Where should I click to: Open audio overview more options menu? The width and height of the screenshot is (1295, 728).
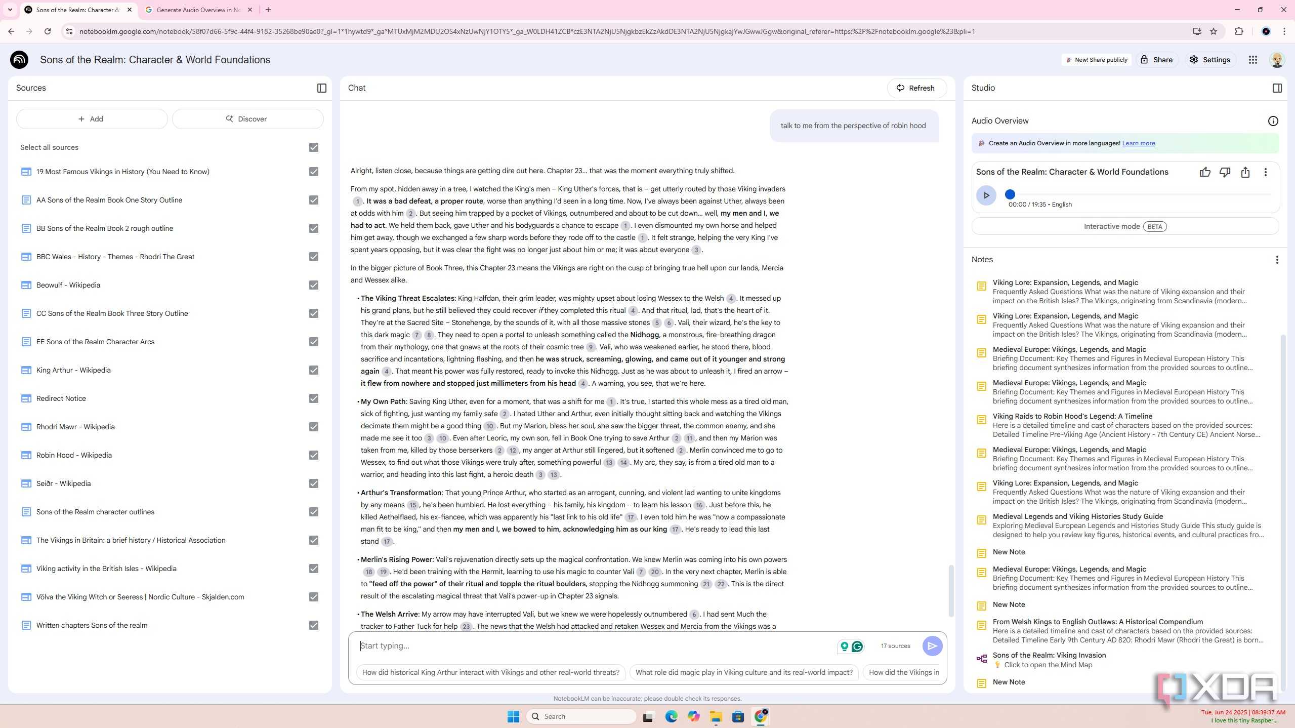(x=1266, y=172)
